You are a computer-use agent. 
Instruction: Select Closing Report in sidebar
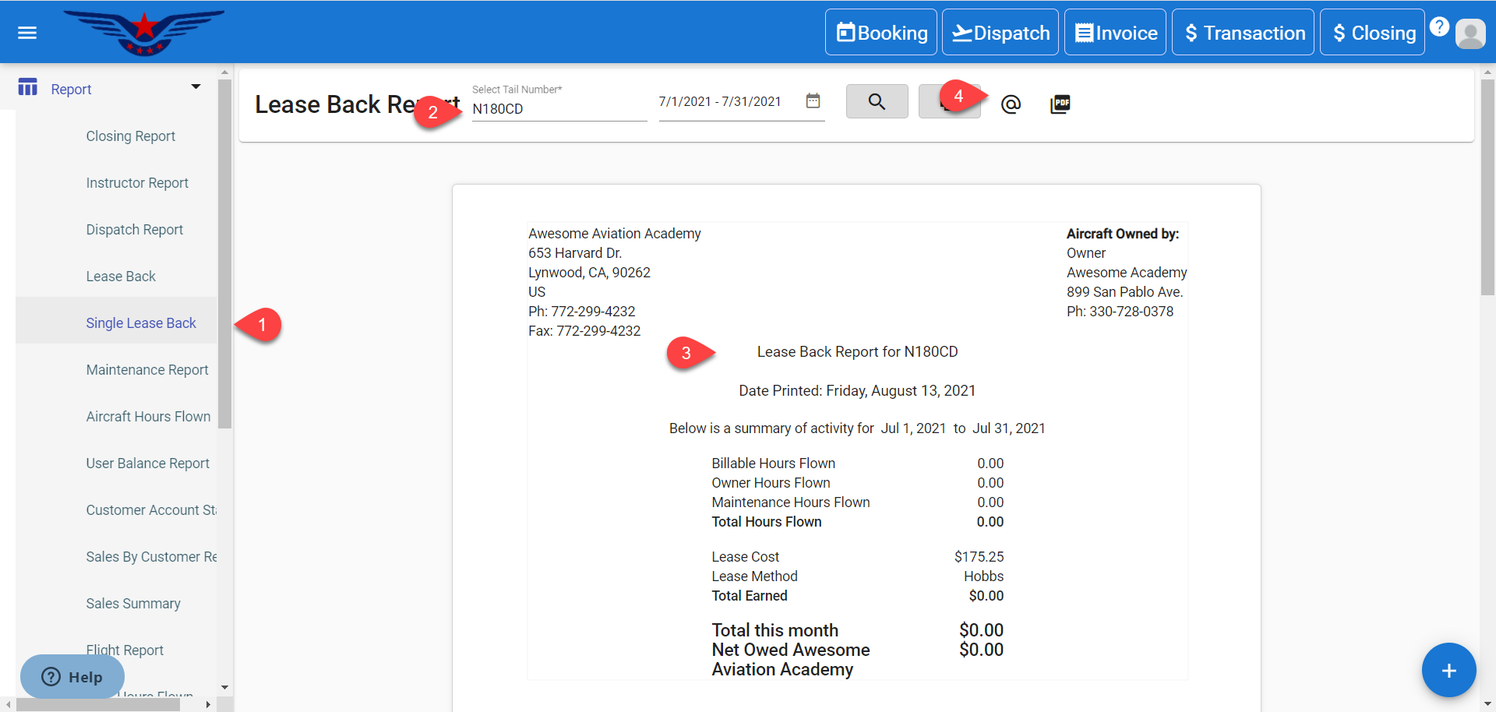130,136
